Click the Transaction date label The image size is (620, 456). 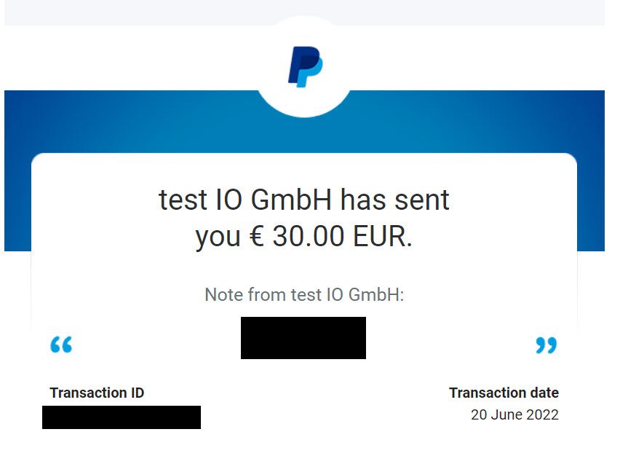504,393
